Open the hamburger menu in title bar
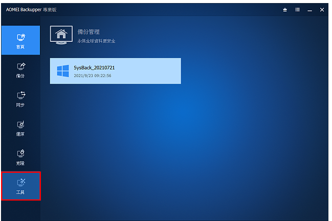The height and width of the screenshot is (221, 332). 297,10
